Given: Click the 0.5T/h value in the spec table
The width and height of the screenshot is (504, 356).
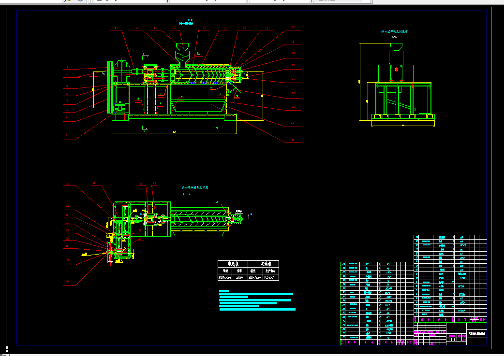Looking at the screenshot, I should [269, 277].
